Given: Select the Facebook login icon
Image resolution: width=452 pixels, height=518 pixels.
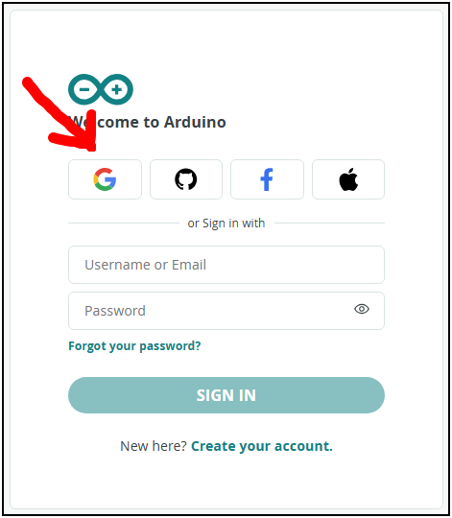Looking at the screenshot, I should [267, 179].
